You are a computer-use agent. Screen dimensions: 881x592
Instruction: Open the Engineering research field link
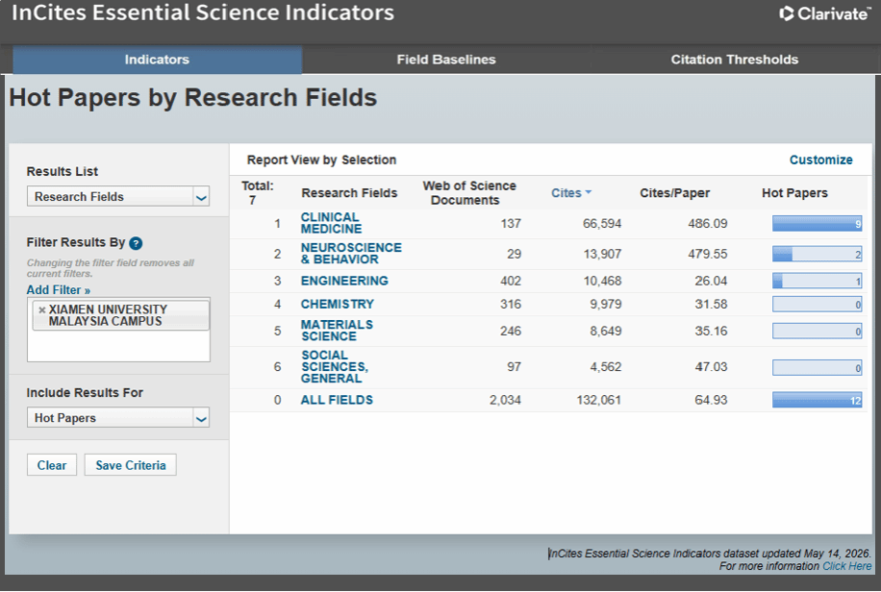pyautogui.click(x=344, y=281)
